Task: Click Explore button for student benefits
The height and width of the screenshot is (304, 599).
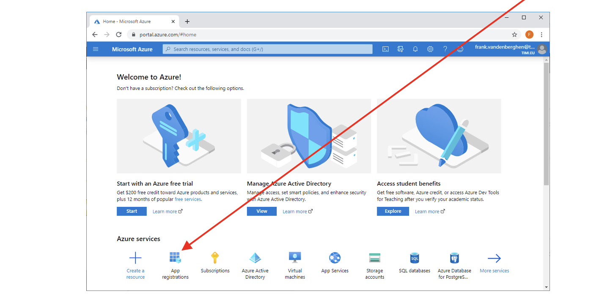Action: [x=393, y=211]
